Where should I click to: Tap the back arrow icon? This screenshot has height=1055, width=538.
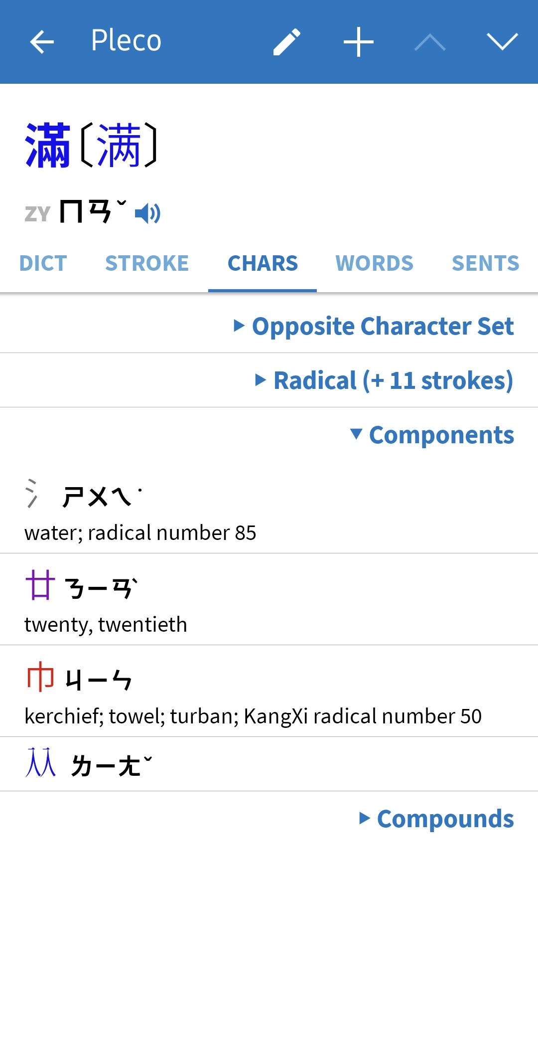42,42
